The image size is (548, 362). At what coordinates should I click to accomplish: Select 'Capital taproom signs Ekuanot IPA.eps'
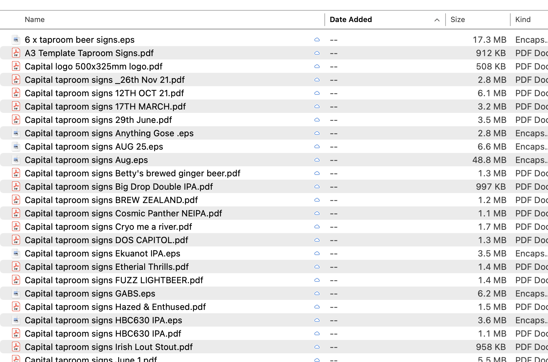tap(102, 253)
